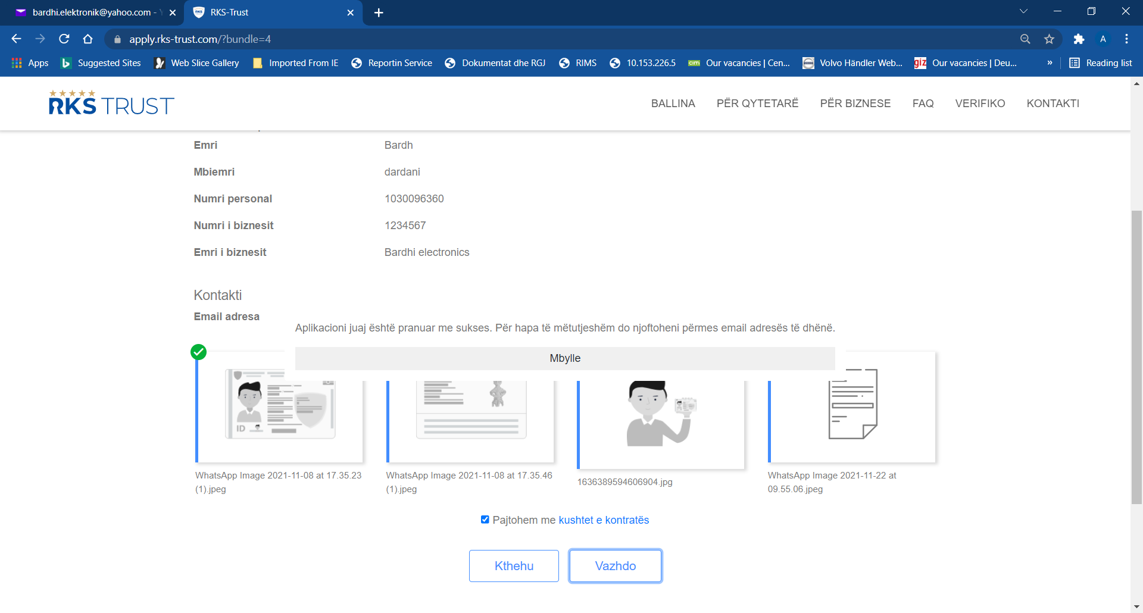
Task: Open PËR BIZNESE menu item
Action: click(x=855, y=104)
